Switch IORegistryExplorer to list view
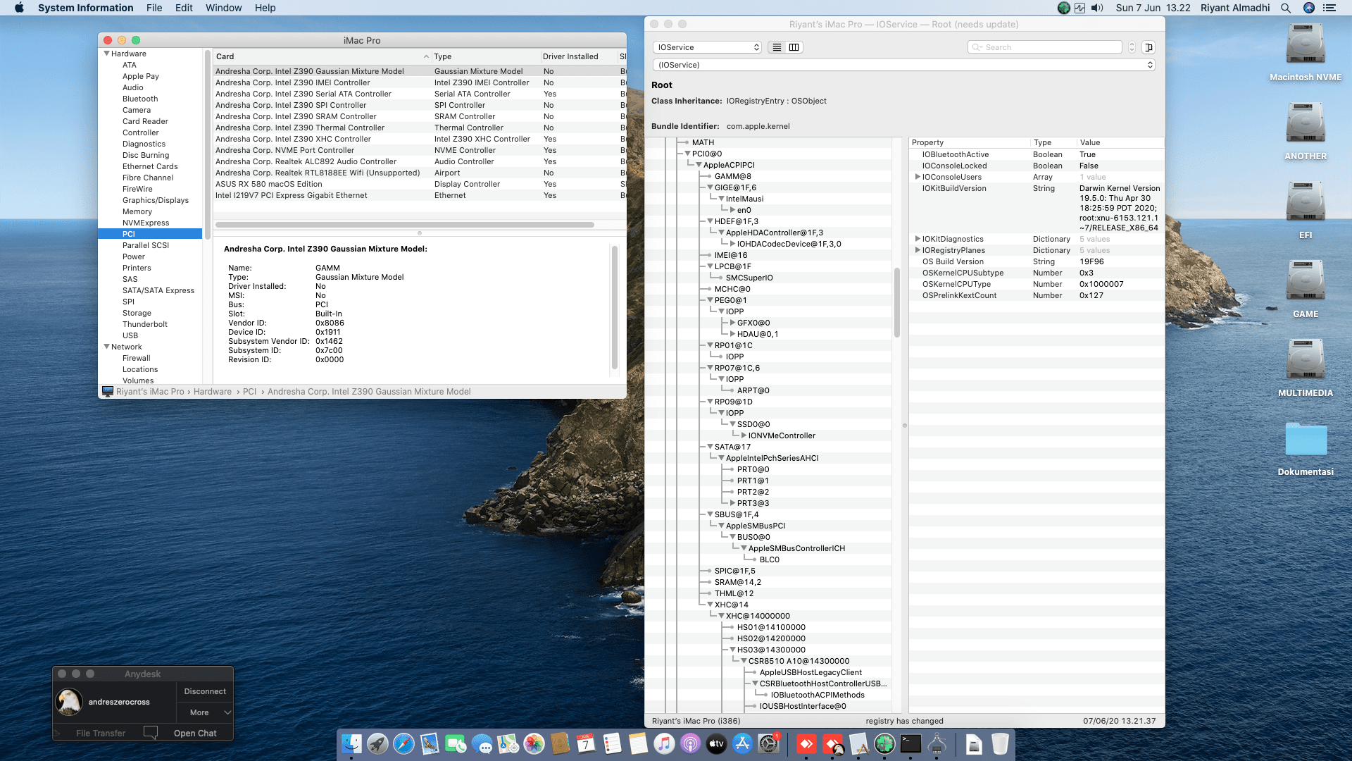Screen dimensions: 1352x761 (x=777, y=47)
